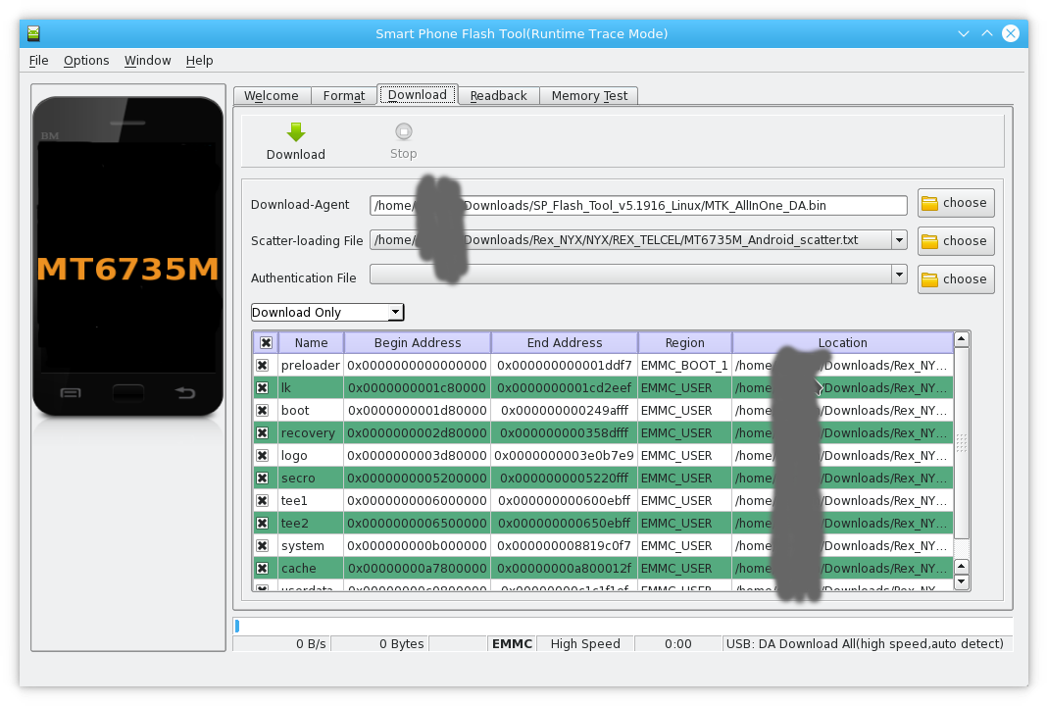
Task: Select the system partition name cell
Action: tap(311, 546)
